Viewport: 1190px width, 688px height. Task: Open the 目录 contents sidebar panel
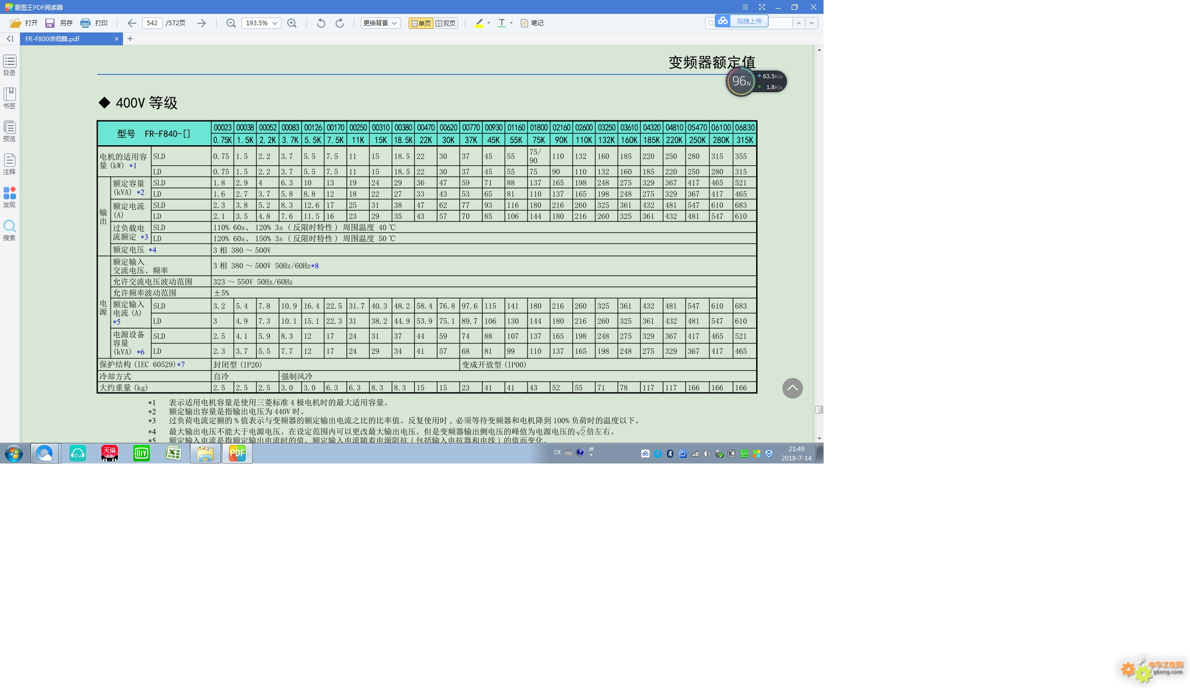pyautogui.click(x=9, y=65)
